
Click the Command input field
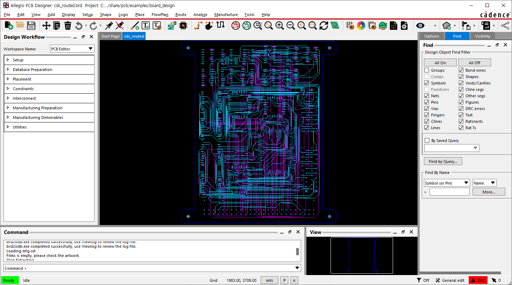pyautogui.click(x=152, y=268)
